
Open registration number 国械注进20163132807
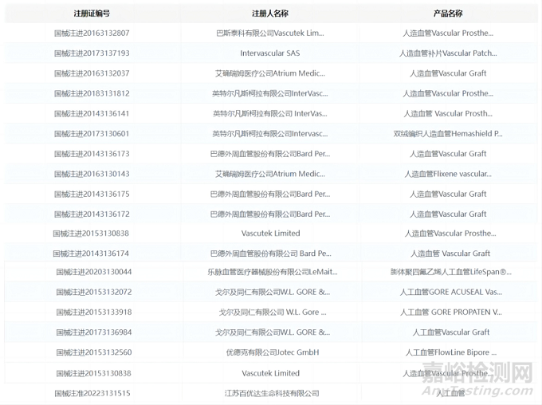coord(92,33)
